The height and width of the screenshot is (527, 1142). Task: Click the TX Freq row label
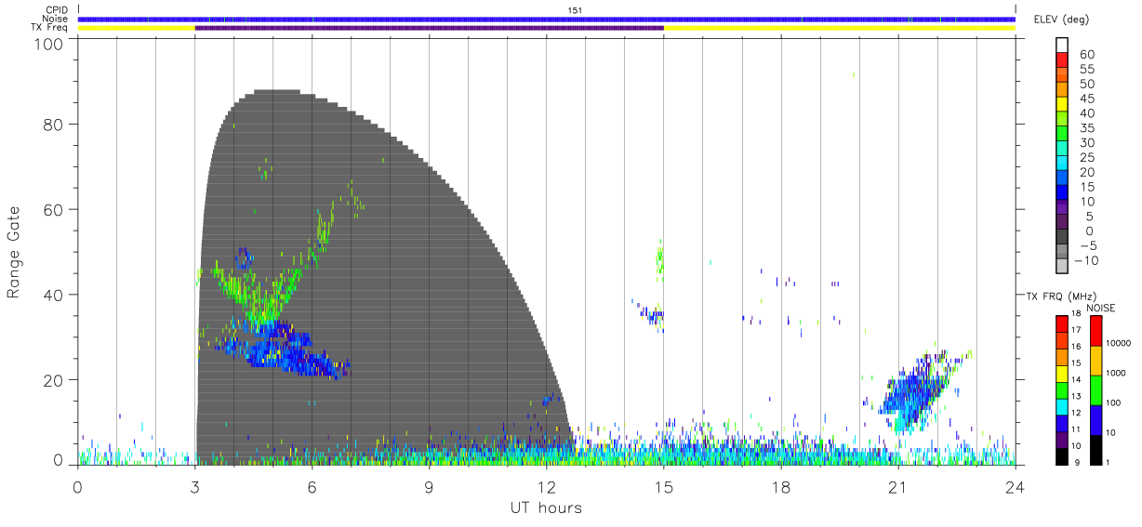click(x=50, y=28)
